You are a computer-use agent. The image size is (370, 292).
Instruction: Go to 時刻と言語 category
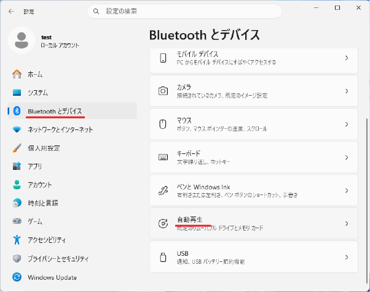(x=72, y=203)
